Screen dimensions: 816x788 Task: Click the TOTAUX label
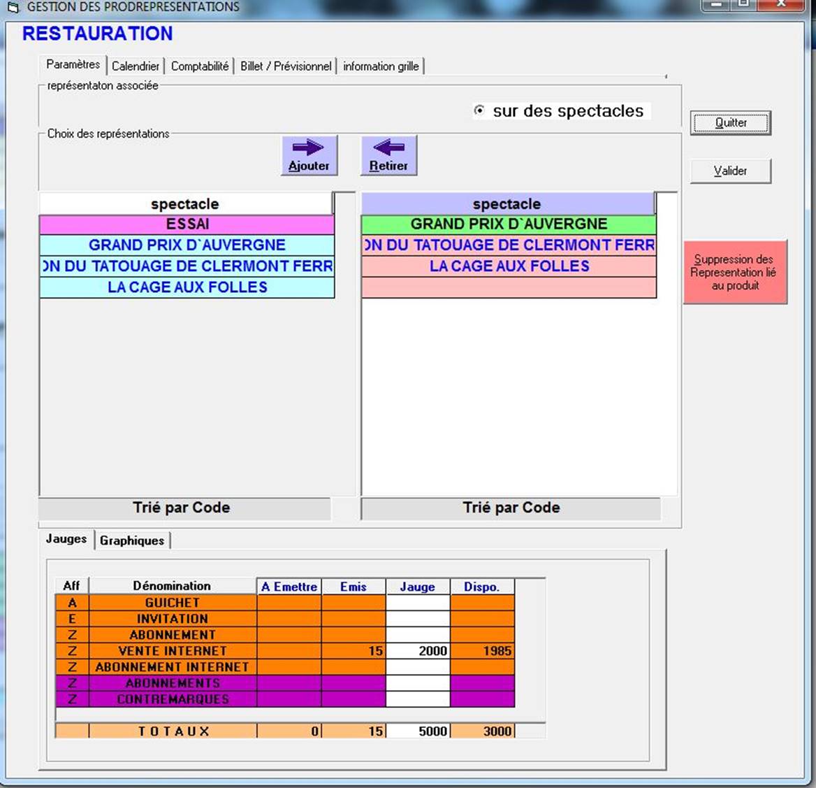tap(173, 731)
